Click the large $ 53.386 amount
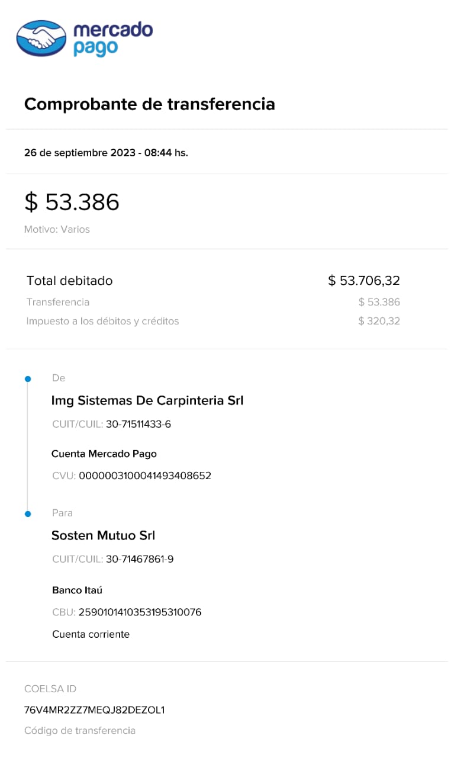 click(72, 202)
